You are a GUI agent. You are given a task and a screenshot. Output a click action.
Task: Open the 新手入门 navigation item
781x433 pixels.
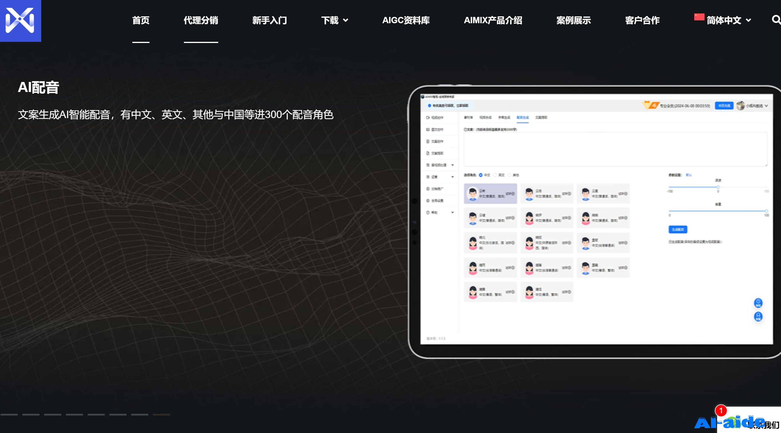click(x=269, y=20)
